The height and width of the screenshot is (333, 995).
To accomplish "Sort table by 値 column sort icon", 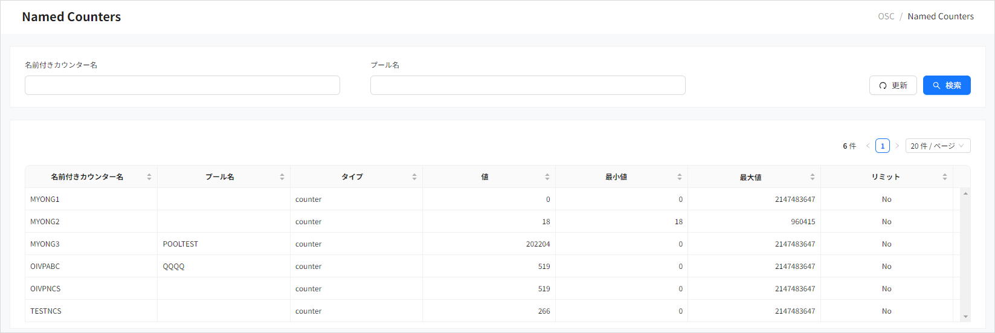I will click(x=547, y=177).
